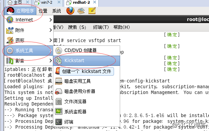Close the 主页 home tab
The height and width of the screenshot is (131, 209).
point(27,2)
